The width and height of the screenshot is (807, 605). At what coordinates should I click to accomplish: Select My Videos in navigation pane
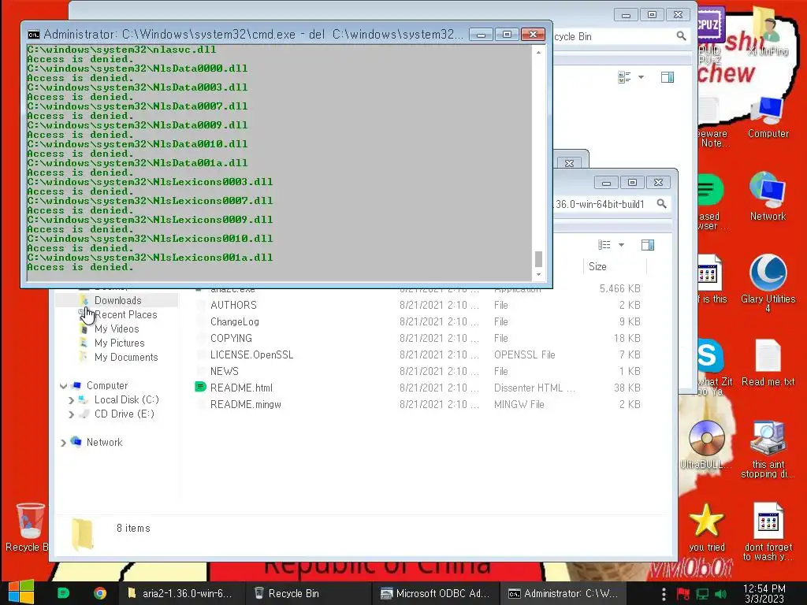point(117,328)
